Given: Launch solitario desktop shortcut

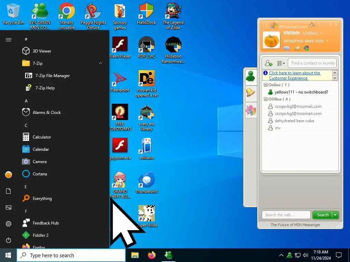Looking at the screenshot, I should click(146, 149).
